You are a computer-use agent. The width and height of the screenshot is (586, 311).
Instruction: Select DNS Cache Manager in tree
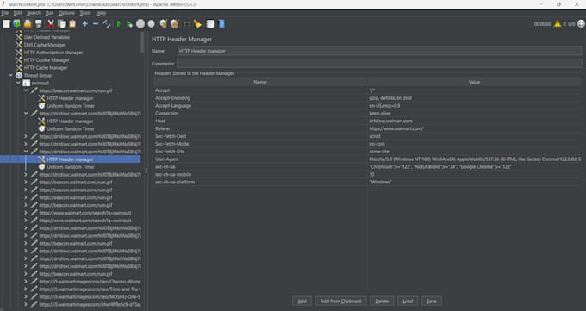point(45,45)
